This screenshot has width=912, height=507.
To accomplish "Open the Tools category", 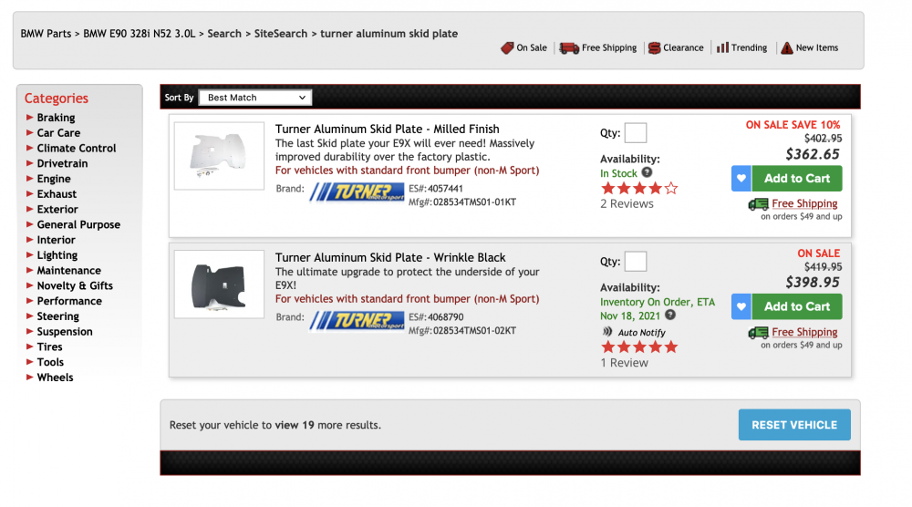I will click(50, 362).
